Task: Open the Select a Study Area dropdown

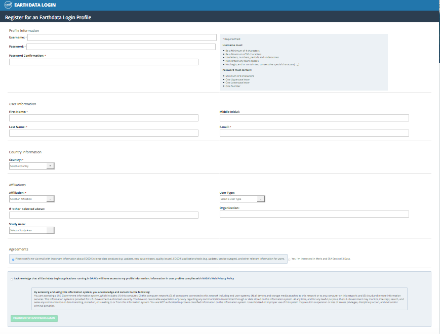Action: coord(31,230)
